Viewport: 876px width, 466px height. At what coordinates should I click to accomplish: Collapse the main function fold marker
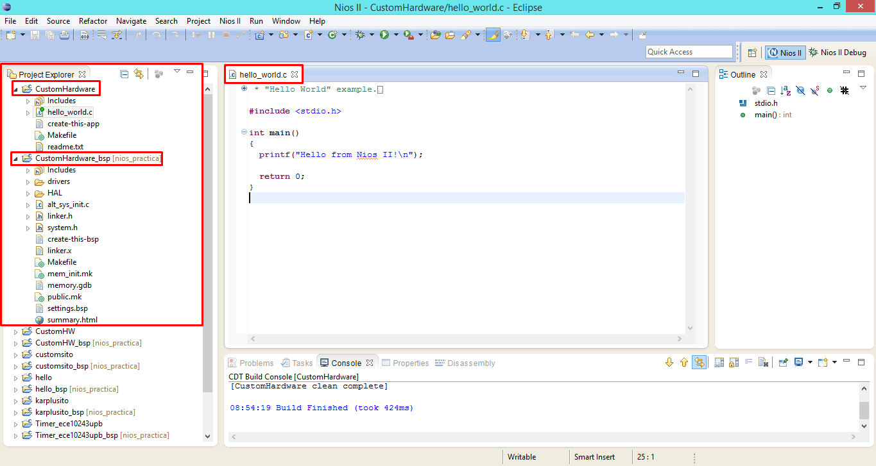244,133
